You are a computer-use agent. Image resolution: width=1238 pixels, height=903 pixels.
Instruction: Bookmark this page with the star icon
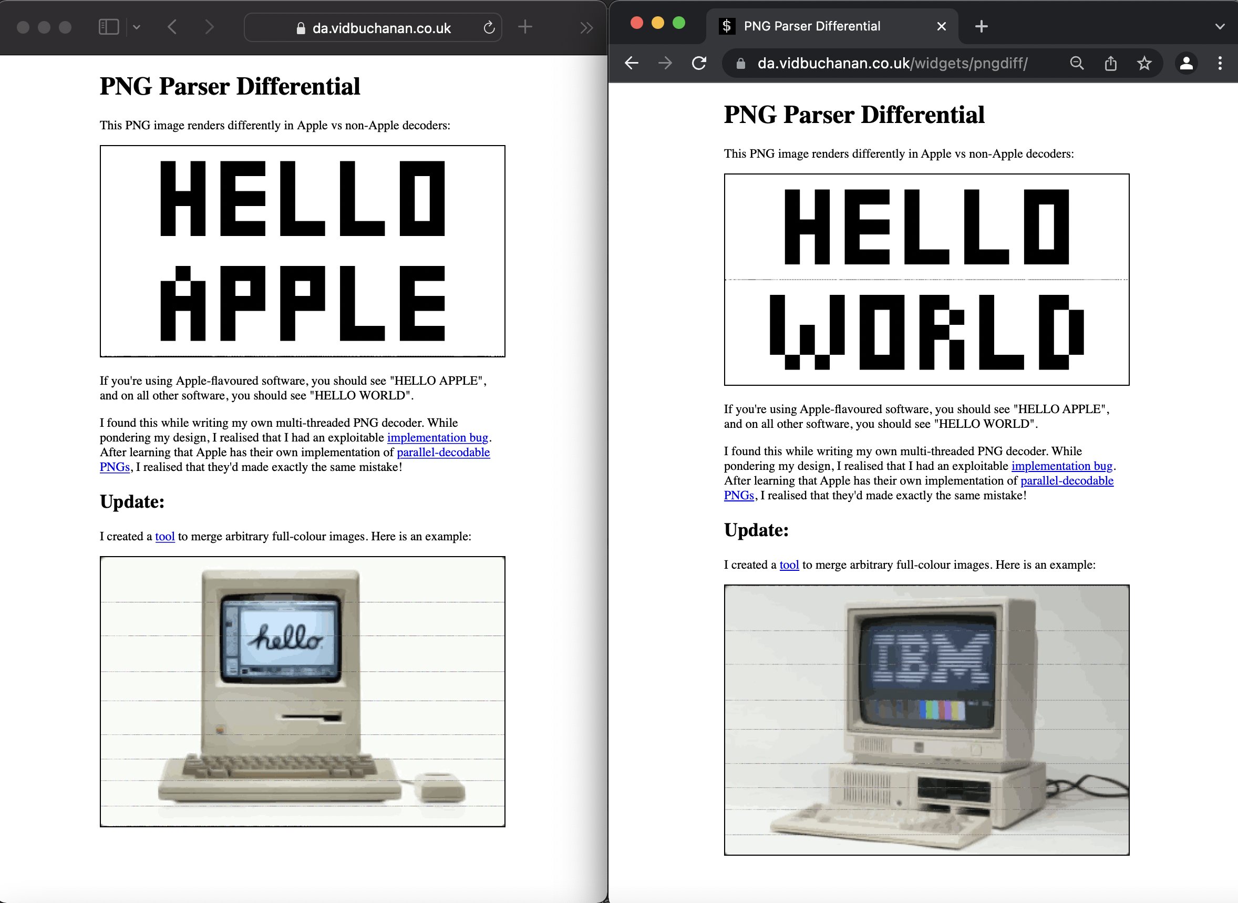pos(1144,64)
